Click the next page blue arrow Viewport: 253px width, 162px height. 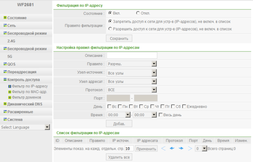[x=181, y=148]
